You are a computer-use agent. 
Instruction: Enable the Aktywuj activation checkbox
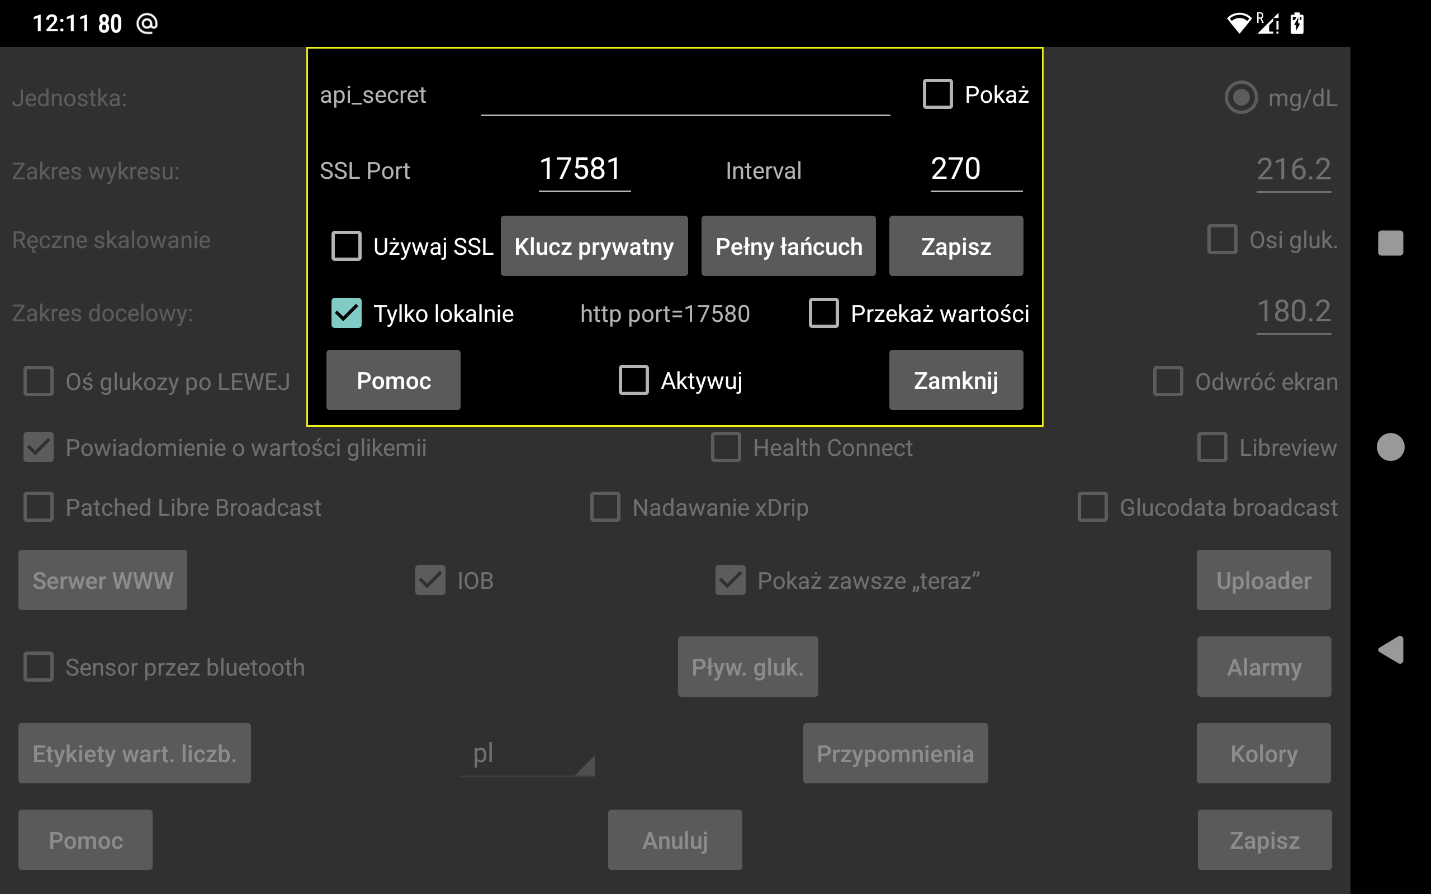633,381
